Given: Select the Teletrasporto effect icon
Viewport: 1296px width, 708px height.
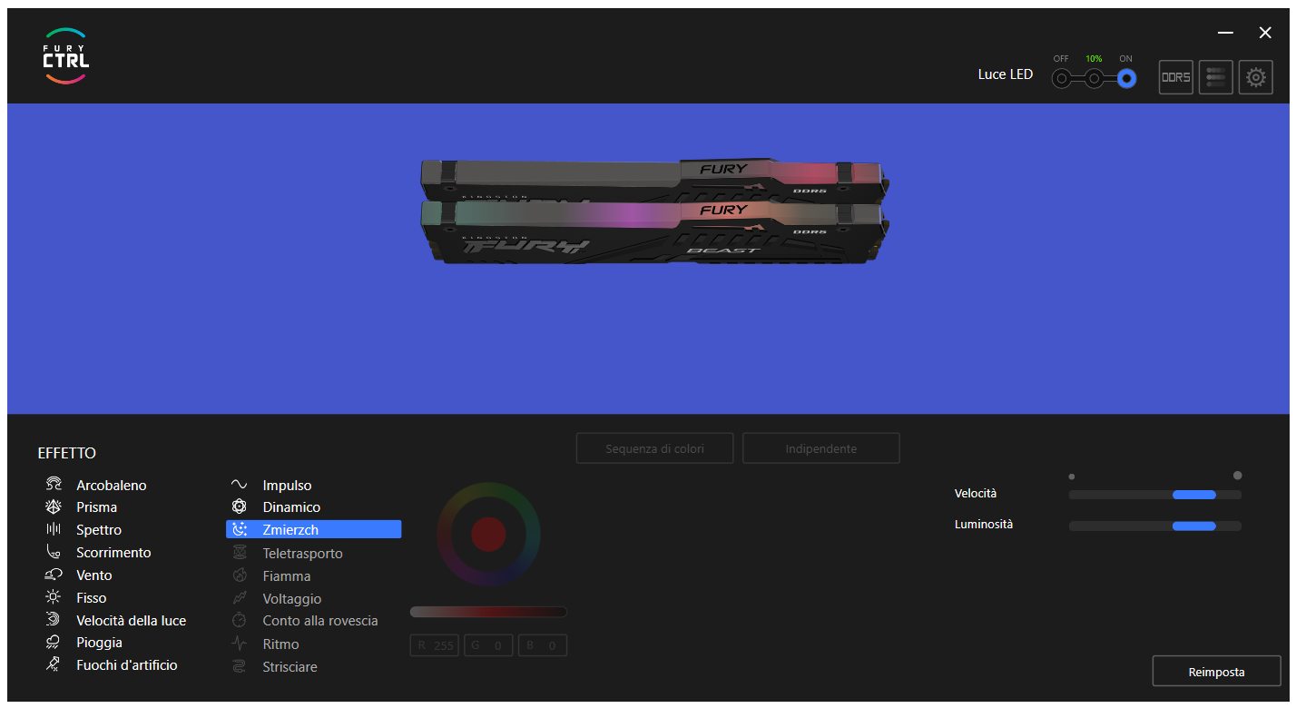Looking at the screenshot, I should [x=240, y=553].
